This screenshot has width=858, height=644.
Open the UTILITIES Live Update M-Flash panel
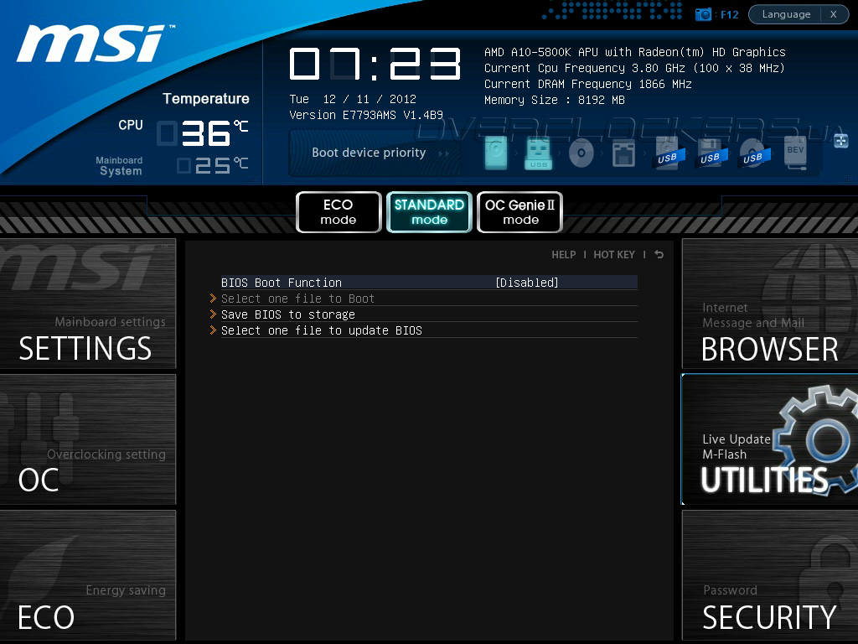770,439
